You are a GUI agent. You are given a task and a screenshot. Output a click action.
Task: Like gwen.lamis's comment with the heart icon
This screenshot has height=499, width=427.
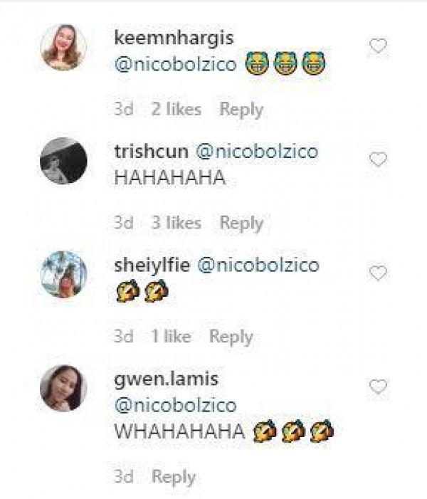(x=378, y=387)
